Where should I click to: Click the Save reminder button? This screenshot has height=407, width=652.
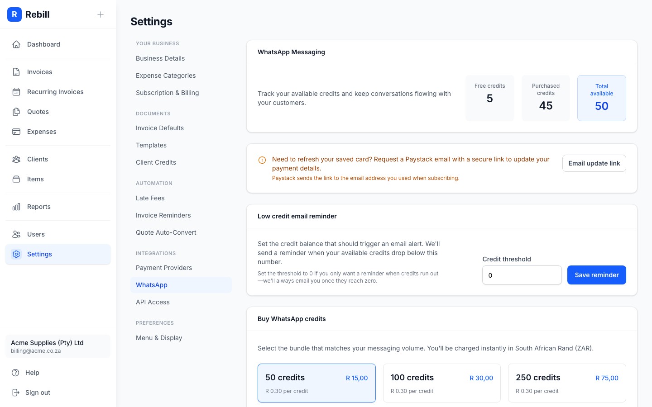click(596, 275)
